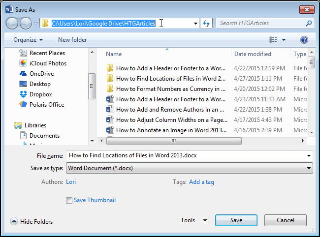
Task: Open the Tools dropdown menu
Action: pos(193,220)
